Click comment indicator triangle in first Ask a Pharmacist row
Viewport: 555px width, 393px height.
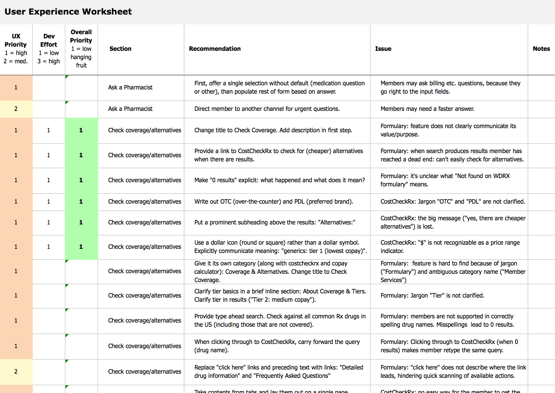click(x=67, y=77)
